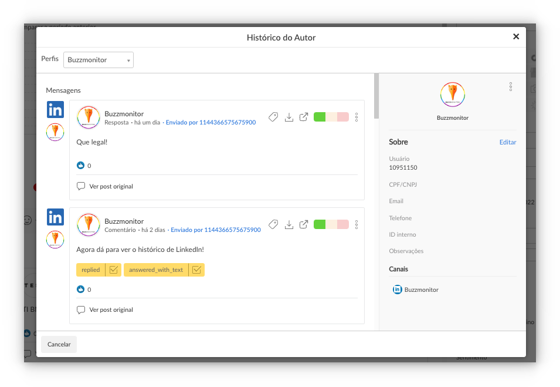Click the like icon under 'Que legal!'

80,166
